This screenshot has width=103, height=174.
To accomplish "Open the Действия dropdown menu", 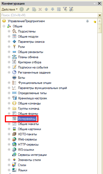I will point(9,9).
